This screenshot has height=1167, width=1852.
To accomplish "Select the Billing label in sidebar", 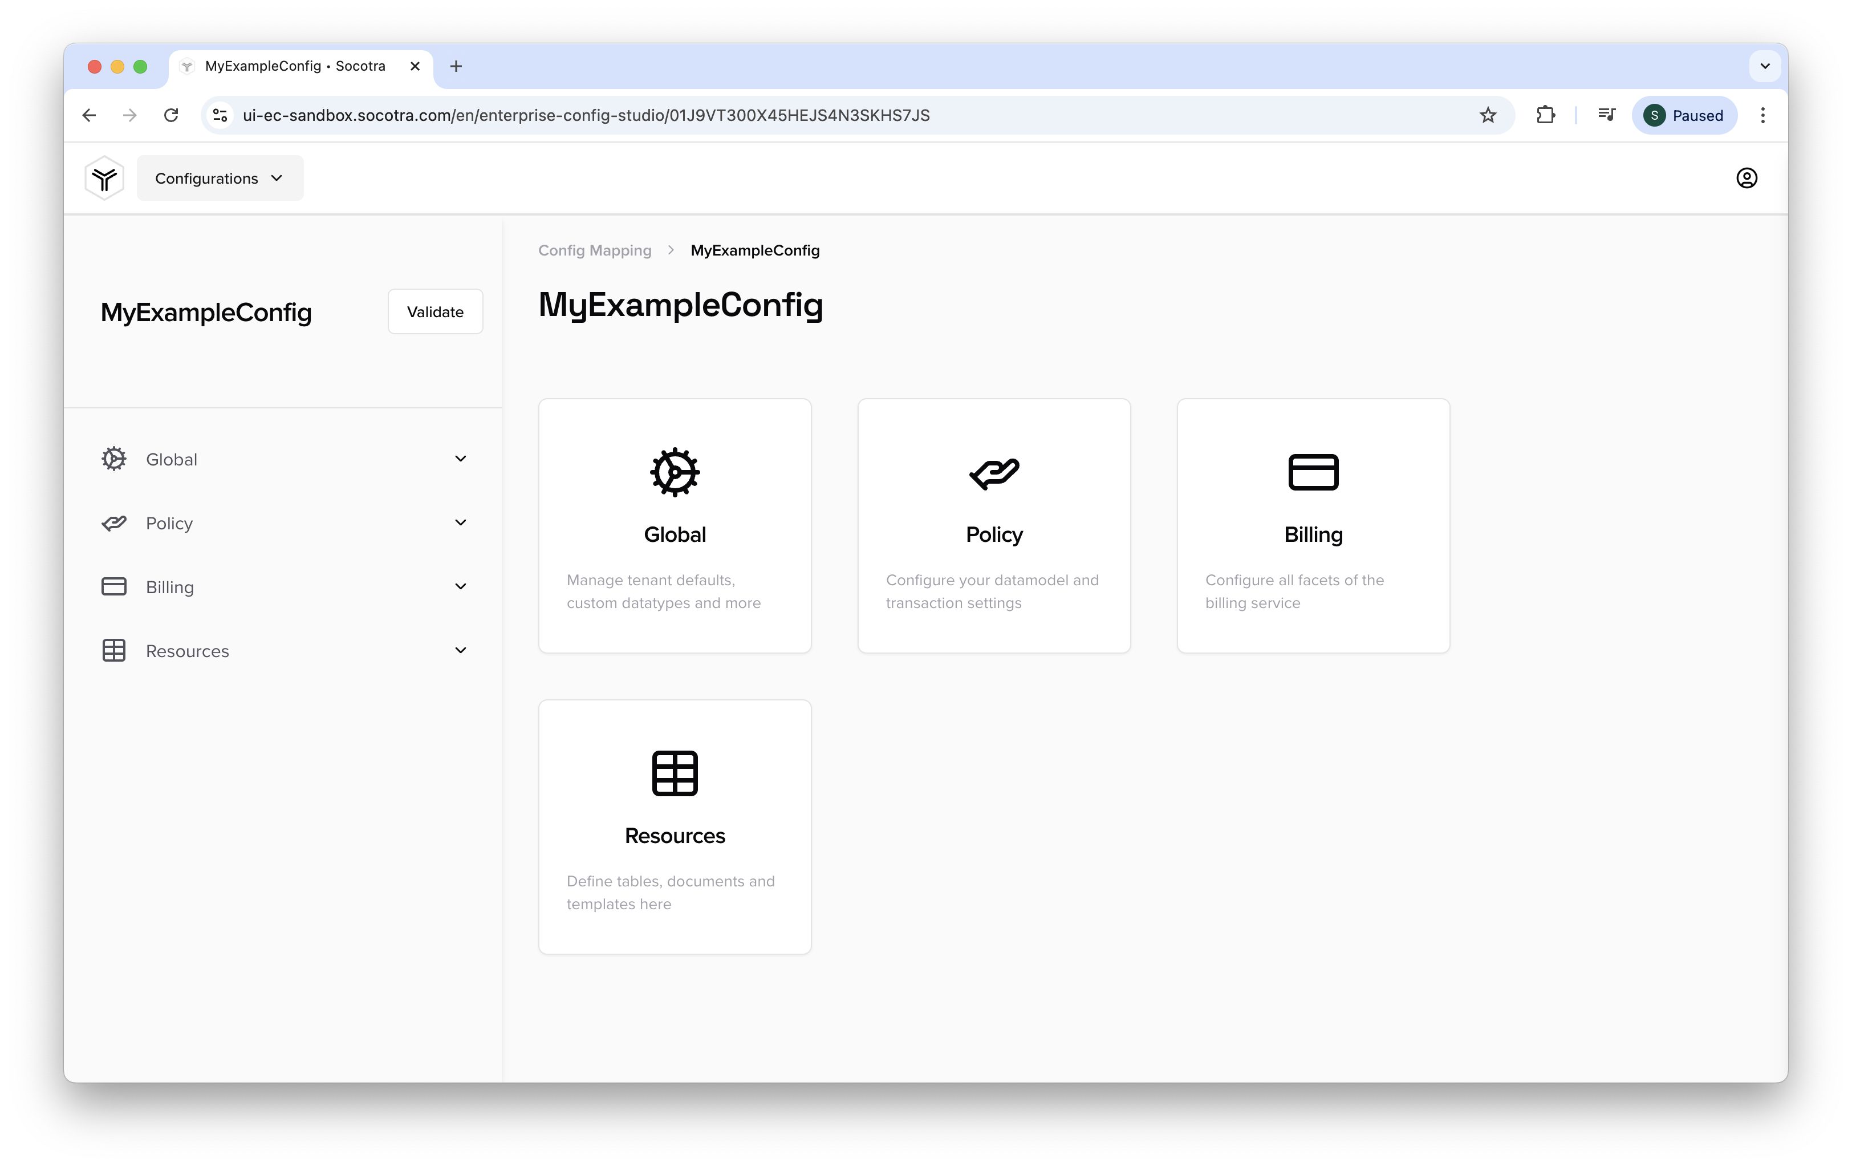I will [x=170, y=587].
